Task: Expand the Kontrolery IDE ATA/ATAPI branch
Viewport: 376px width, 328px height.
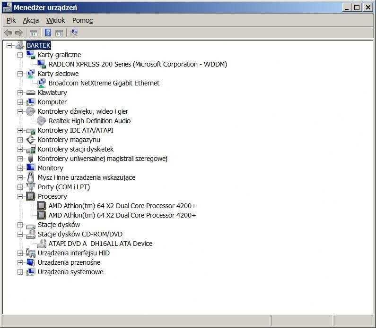Action: [x=20, y=131]
